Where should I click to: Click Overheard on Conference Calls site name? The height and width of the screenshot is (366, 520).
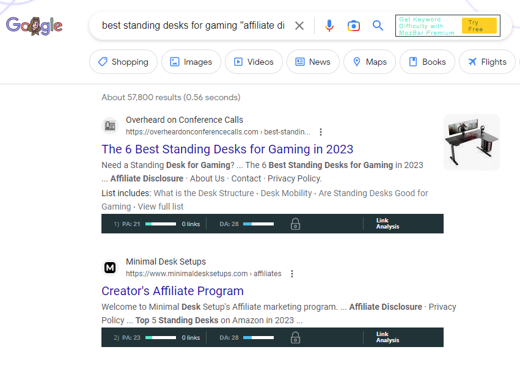[x=185, y=120]
